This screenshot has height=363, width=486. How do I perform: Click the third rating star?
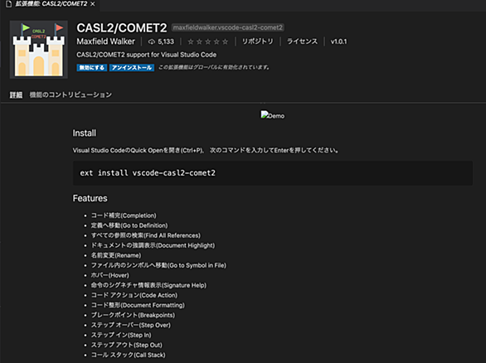coord(208,41)
